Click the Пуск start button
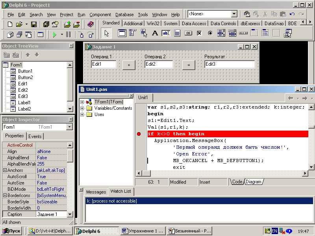The image size is (315, 236). 11,231
